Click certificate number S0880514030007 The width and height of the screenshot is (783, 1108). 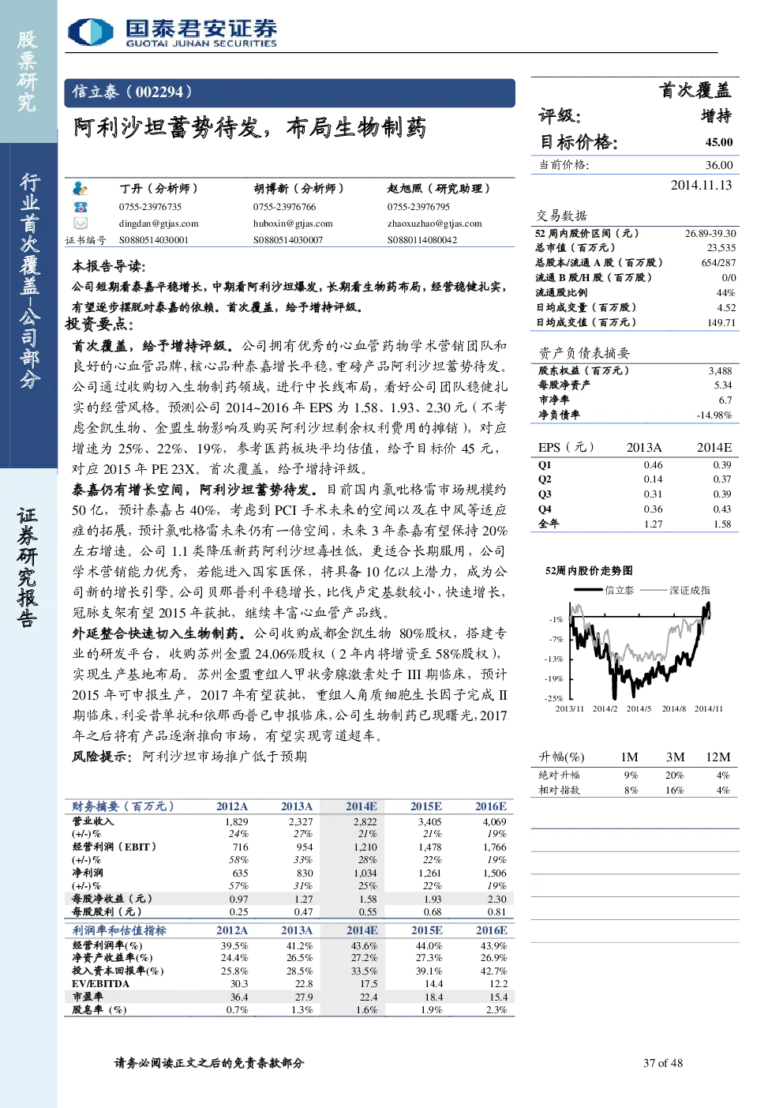(288, 240)
